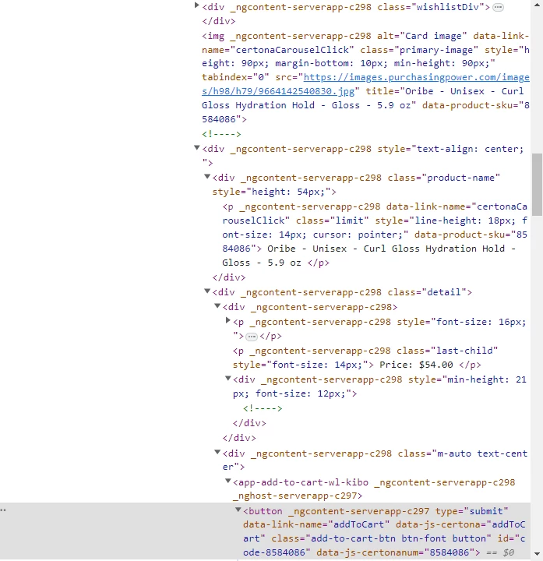Click the three-dot gutter on button row
Image resolution: width=543 pixels, height=561 pixels.
pos(3,510)
